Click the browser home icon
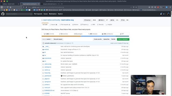This screenshot has height=96, width=172. [10, 7]
